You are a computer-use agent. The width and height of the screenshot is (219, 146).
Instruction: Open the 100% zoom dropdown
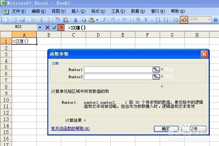pos(209,19)
